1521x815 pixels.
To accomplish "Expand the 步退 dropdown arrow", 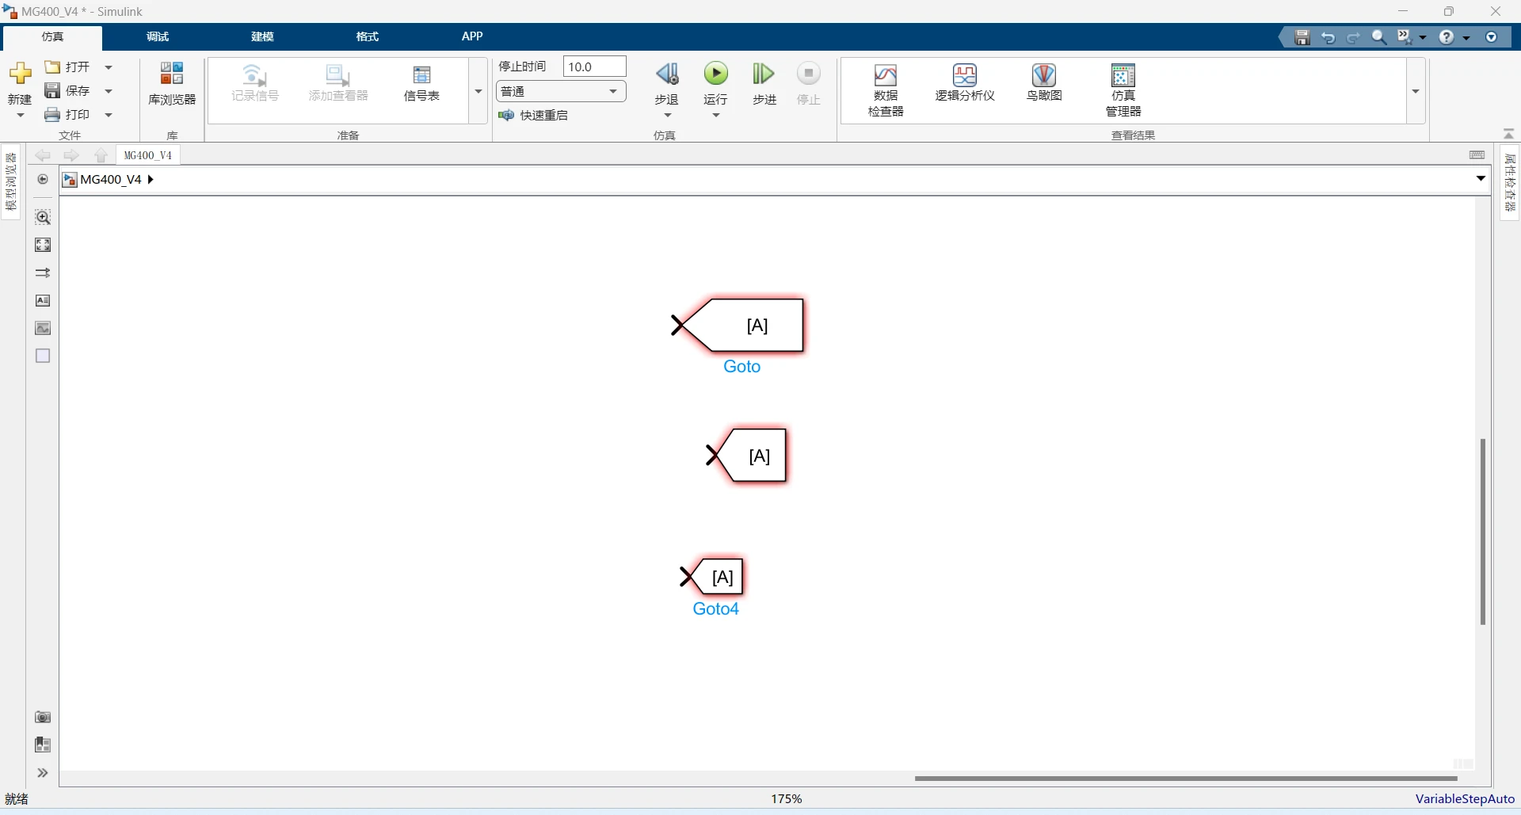I will pos(667,116).
